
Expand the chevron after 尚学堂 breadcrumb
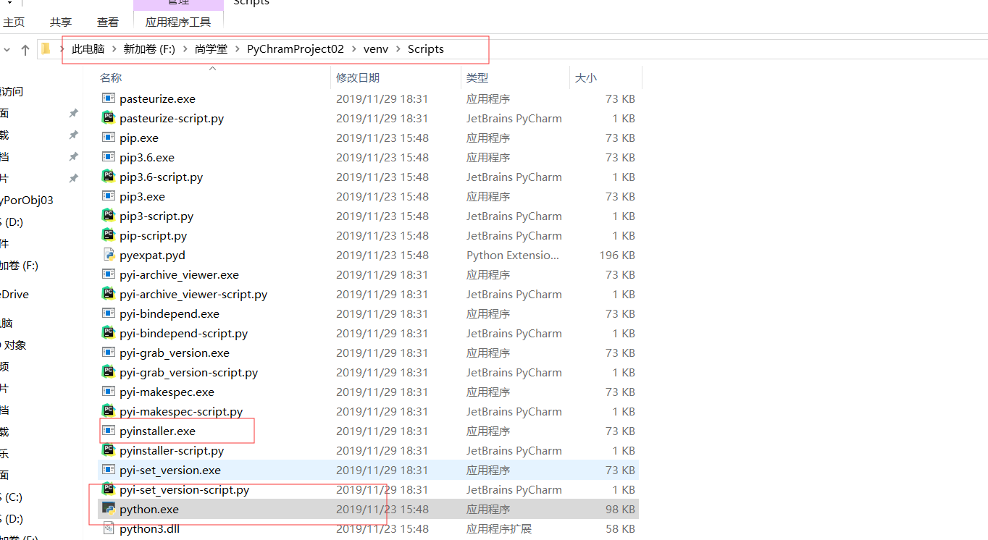237,49
